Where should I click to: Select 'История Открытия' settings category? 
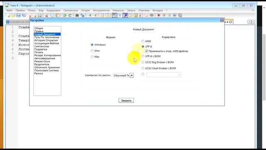[x=46, y=40]
